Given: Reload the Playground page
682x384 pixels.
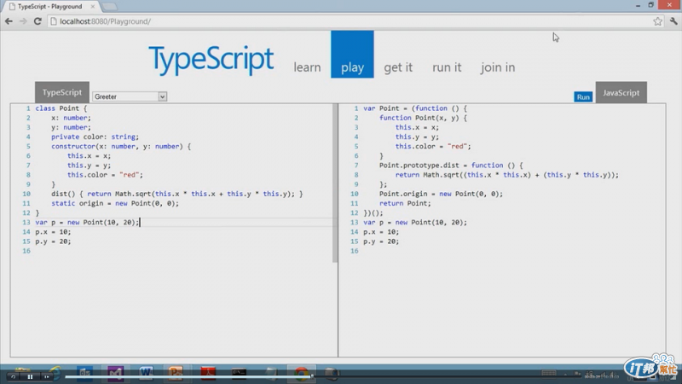Looking at the screenshot, I should pos(38,21).
